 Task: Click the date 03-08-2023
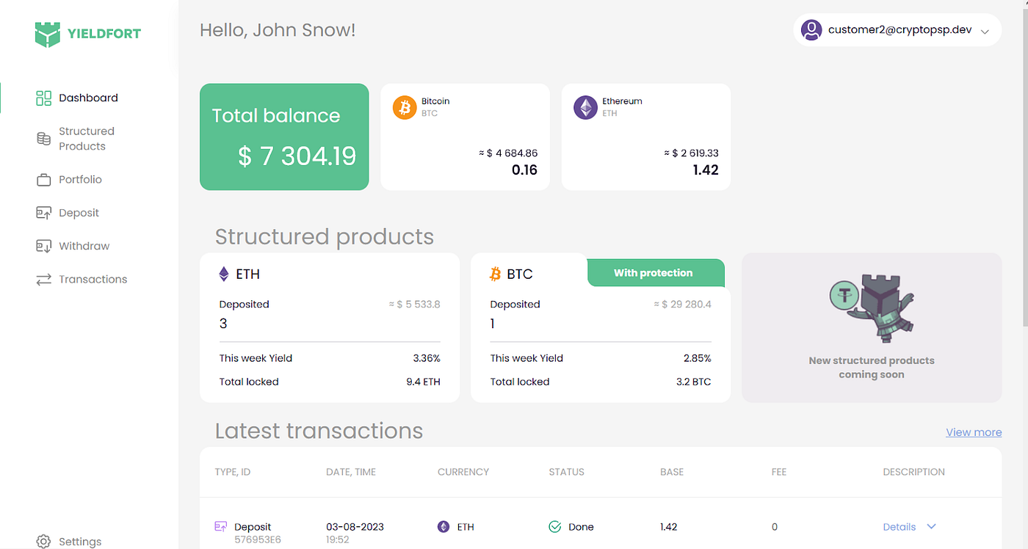click(x=355, y=527)
